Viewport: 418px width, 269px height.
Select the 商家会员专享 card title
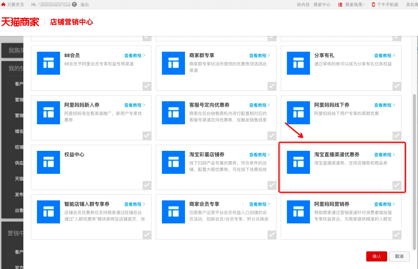[x=204, y=204]
